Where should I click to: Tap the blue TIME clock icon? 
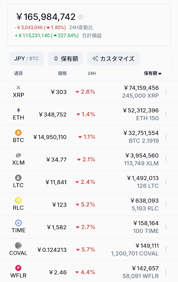pos(18,223)
